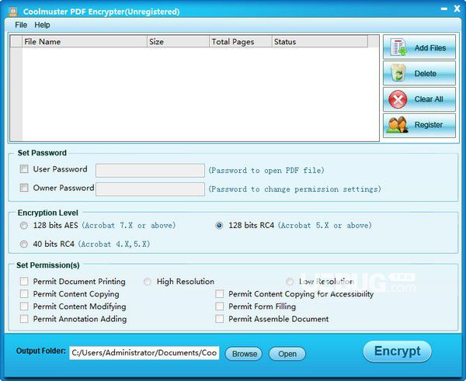Screen dimensions: 466x381
Task: Check Permit Form Filling
Action: coord(220,307)
